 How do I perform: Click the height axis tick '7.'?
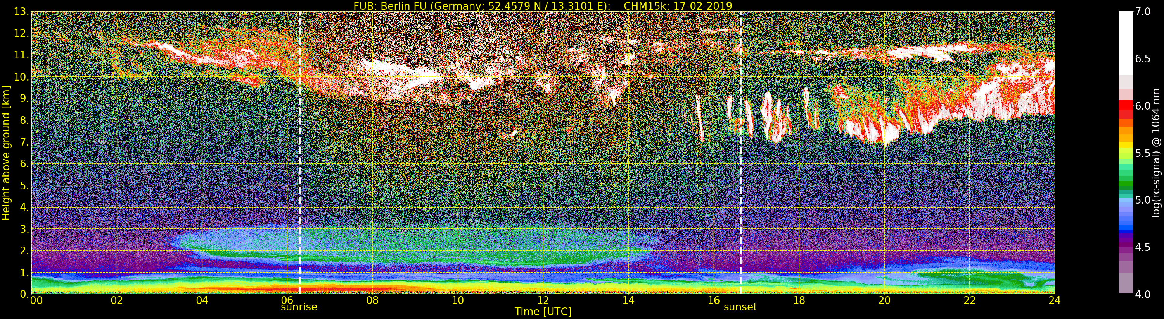[x=24, y=142]
